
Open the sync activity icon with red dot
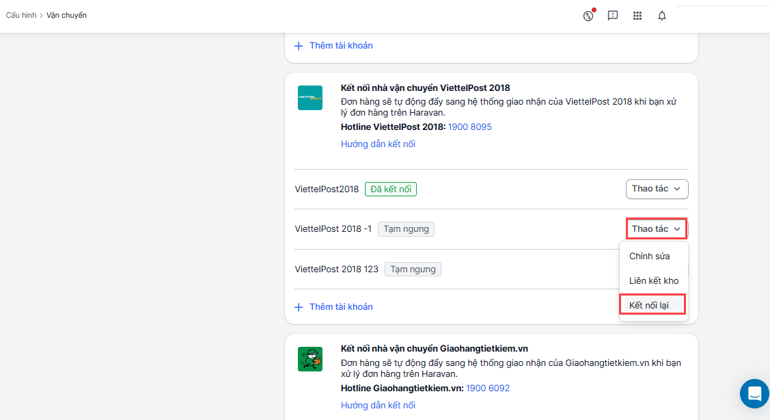tap(588, 16)
